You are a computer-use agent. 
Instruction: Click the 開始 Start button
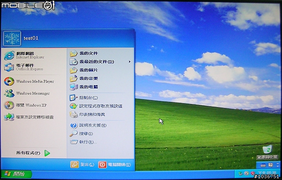[16, 174]
